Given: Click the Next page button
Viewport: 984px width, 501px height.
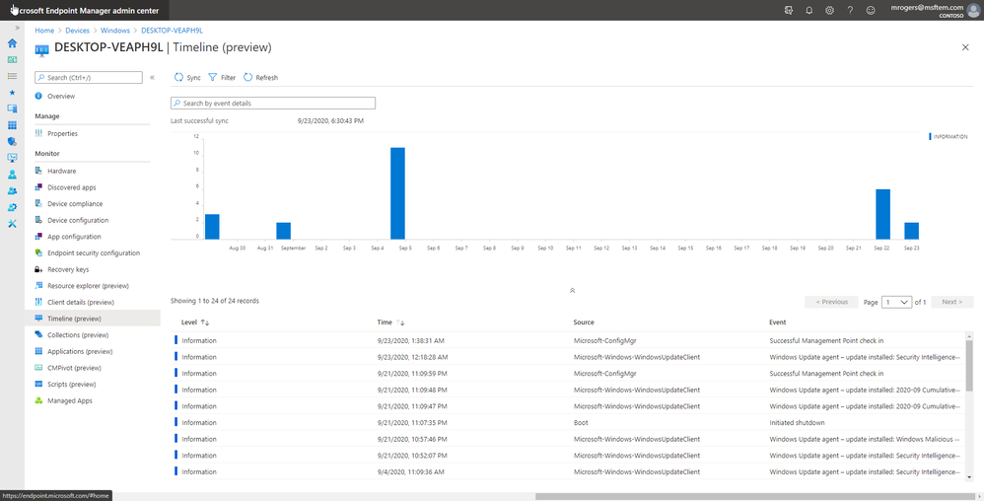Looking at the screenshot, I should (x=952, y=302).
